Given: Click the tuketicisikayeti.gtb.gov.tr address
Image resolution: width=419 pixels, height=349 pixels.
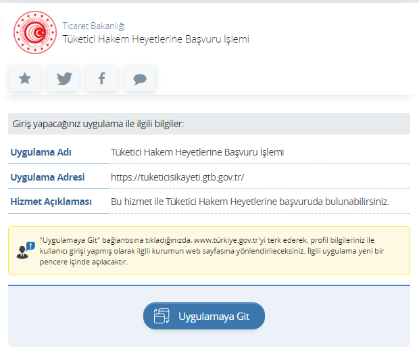Looking at the screenshot, I should (x=177, y=177).
